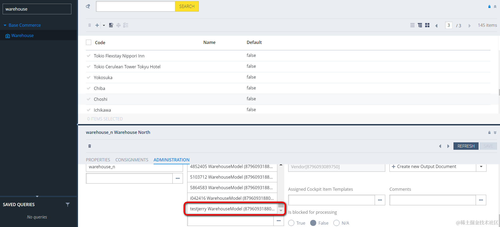The width and height of the screenshot is (500, 227).
Task: Export list to CSV icon
Action: [111, 25]
